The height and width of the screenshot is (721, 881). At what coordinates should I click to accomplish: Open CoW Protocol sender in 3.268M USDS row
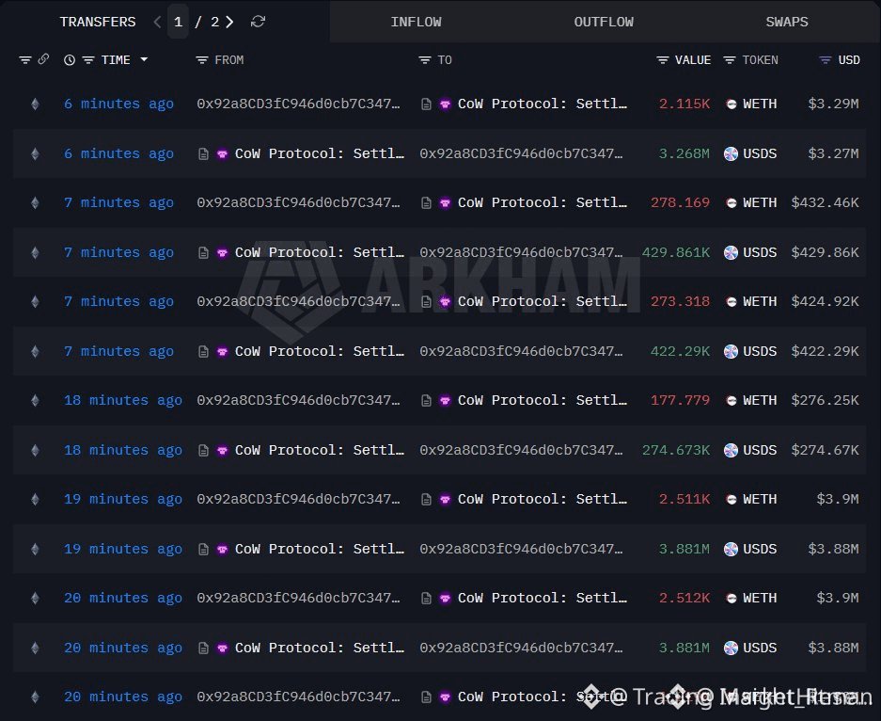[319, 153]
